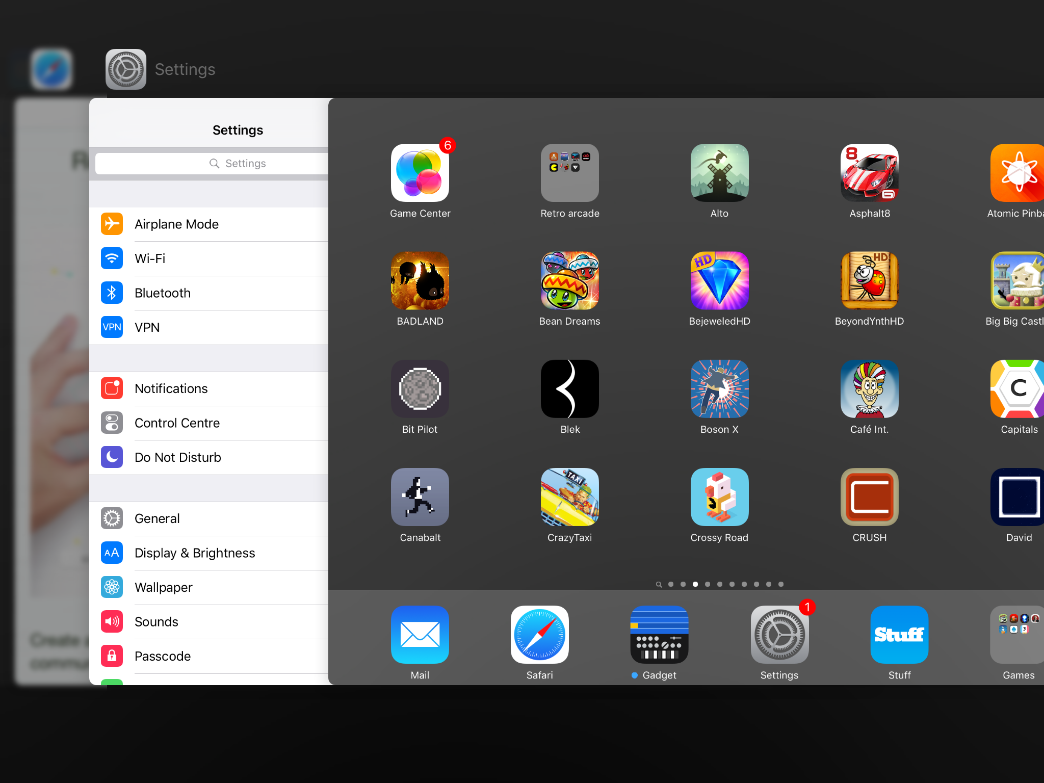Tap the search magnifier page indicator
This screenshot has width=1044, height=783.
659,584
